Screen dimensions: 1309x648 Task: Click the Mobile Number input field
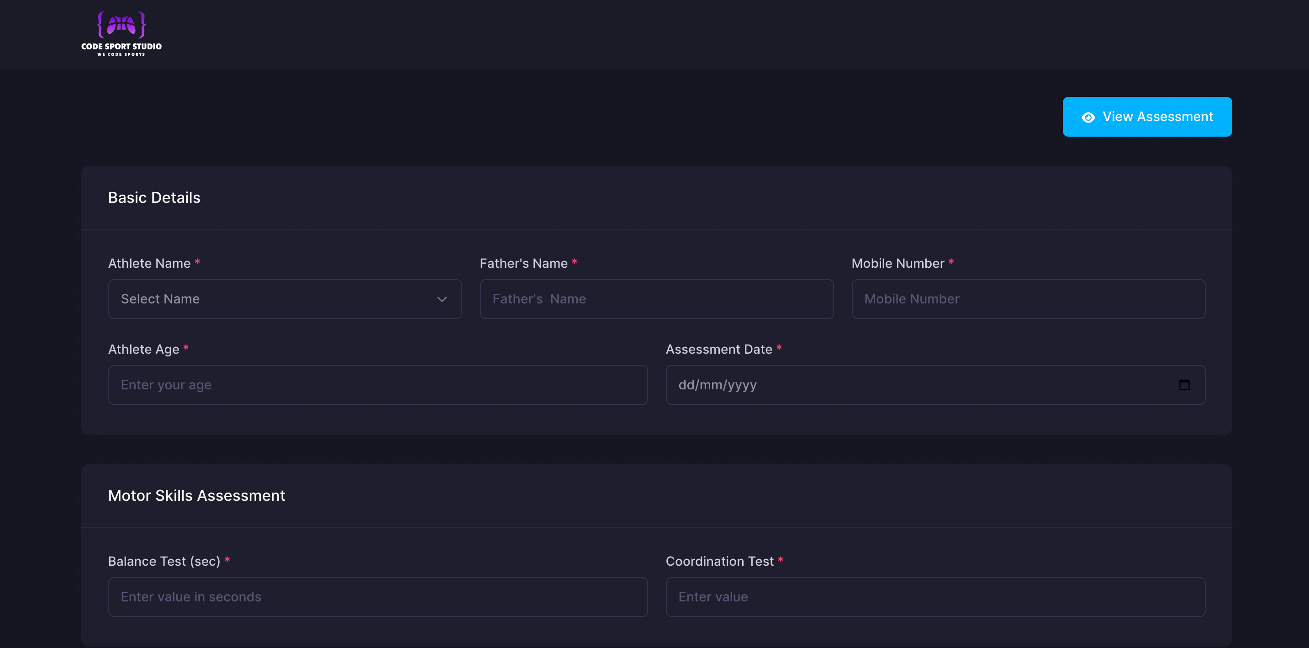(x=1028, y=299)
